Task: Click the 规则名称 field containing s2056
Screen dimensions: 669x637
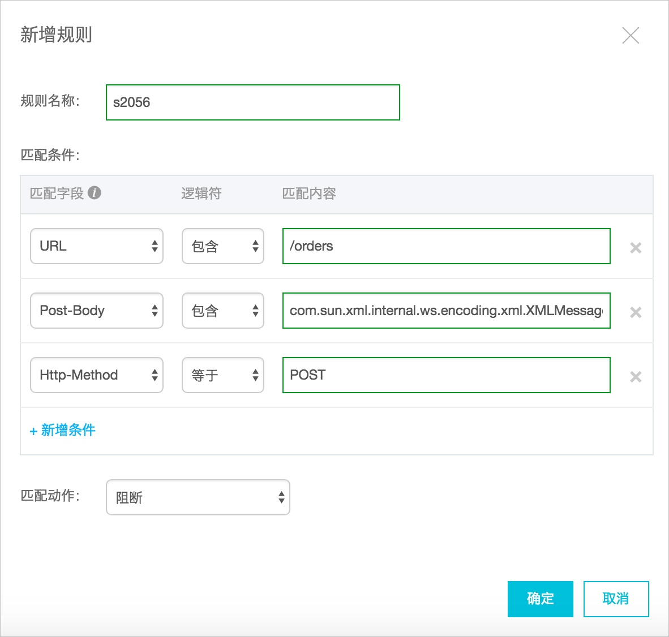Action: pyautogui.click(x=252, y=102)
